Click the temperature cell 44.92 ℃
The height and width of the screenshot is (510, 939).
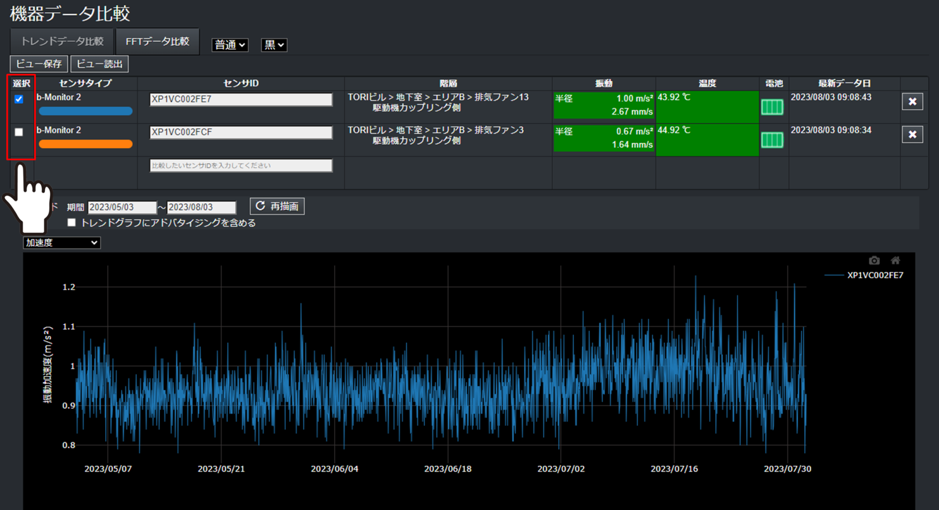pyautogui.click(x=707, y=140)
